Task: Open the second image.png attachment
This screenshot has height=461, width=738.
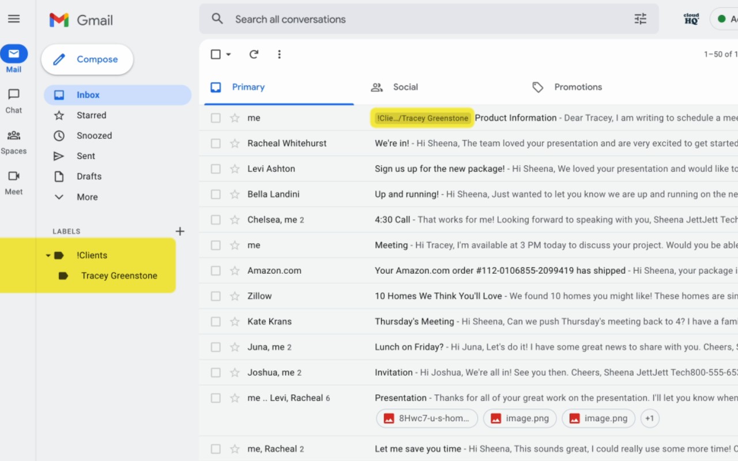Action: (598, 418)
